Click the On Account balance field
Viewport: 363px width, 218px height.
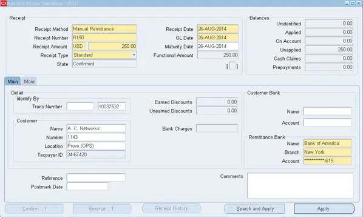(329, 41)
